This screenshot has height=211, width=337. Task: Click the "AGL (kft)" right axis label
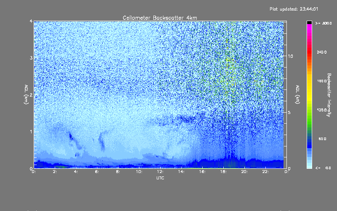298,95
